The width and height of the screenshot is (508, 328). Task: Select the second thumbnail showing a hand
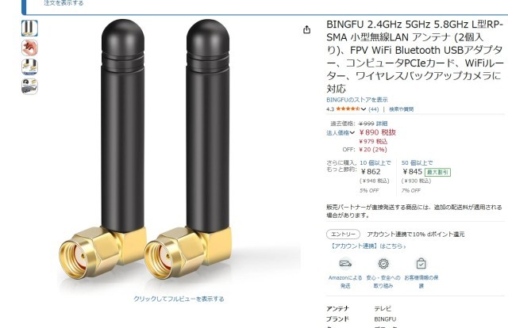29,48
